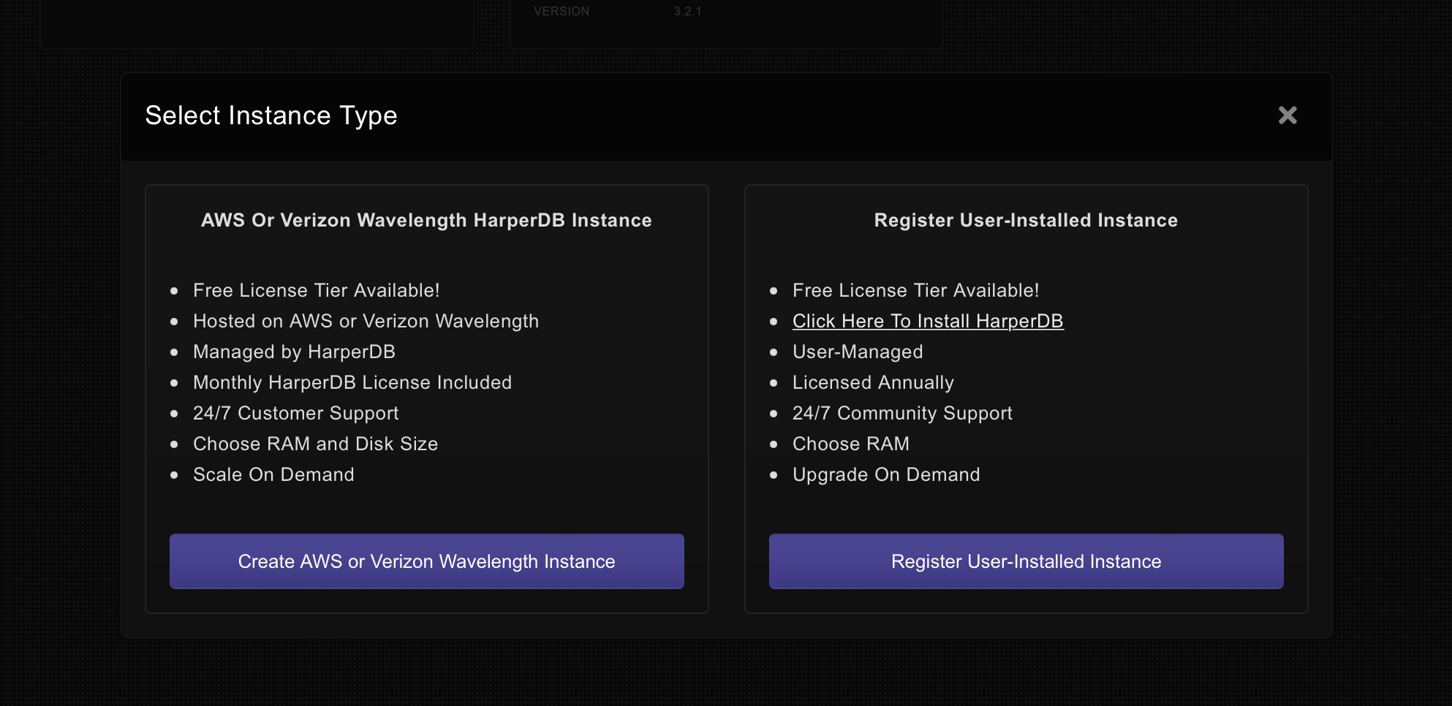Click Create AWS or Verizon Wavelength Instance button
The height and width of the screenshot is (706, 1452).
coord(426,561)
